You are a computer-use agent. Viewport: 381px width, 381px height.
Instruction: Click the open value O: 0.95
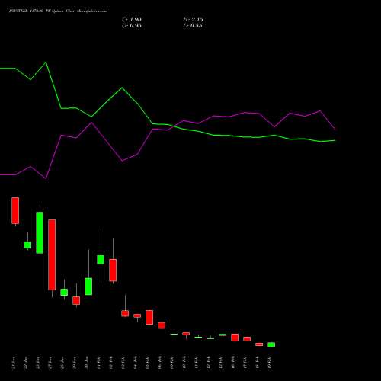132,25
